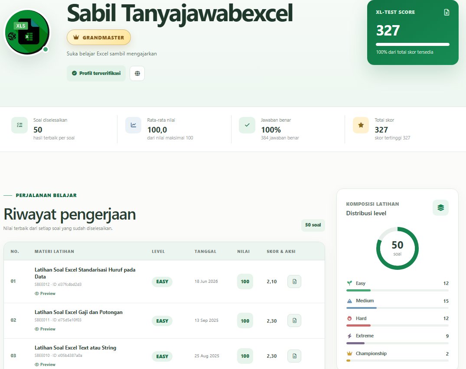Click the lightning icon next to Extreme

coord(349,336)
